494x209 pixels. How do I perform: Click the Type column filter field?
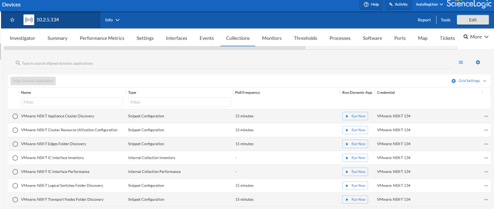coord(179,102)
